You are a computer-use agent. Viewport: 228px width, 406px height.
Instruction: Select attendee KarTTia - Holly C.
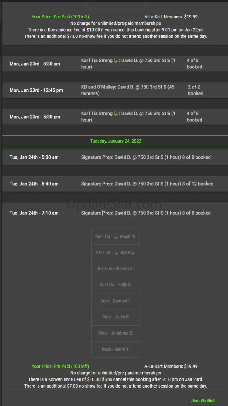pos(116,285)
